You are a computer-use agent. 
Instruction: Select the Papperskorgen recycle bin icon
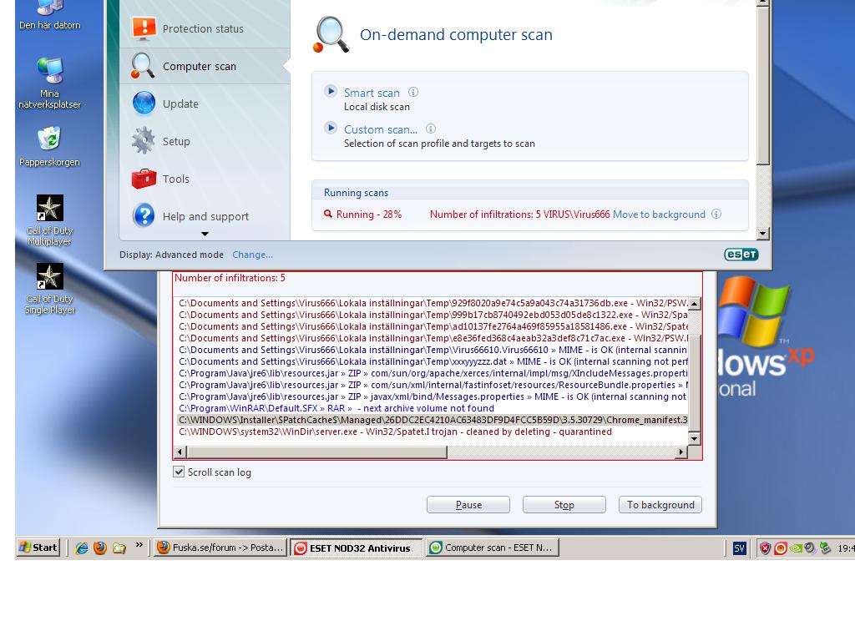pos(49,147)
